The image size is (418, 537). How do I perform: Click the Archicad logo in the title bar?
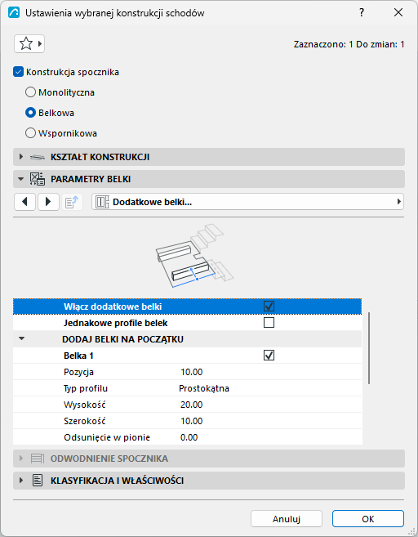click(14, 13)
